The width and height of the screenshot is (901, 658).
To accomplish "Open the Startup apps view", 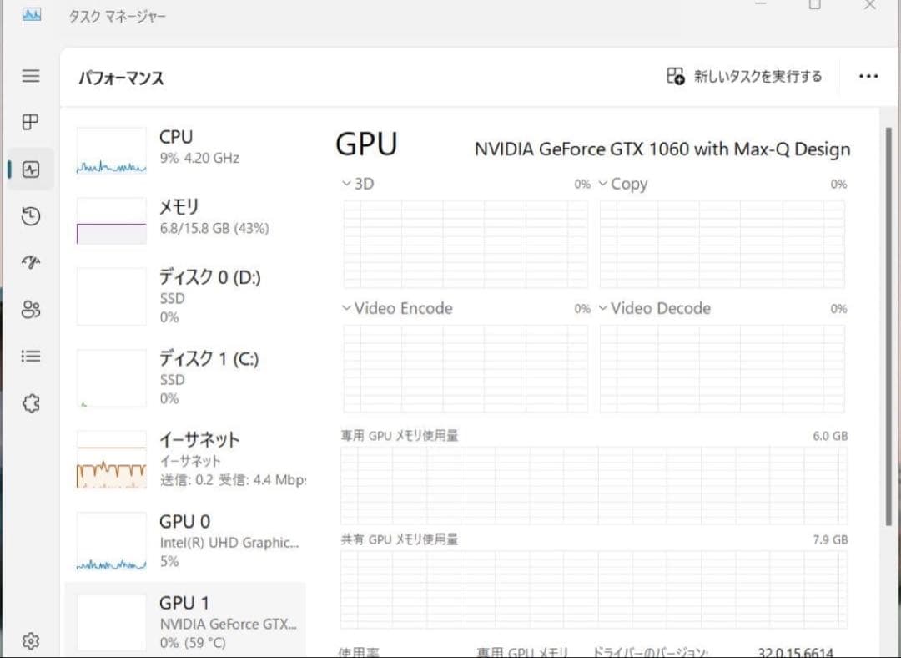I will click(30, 263).
